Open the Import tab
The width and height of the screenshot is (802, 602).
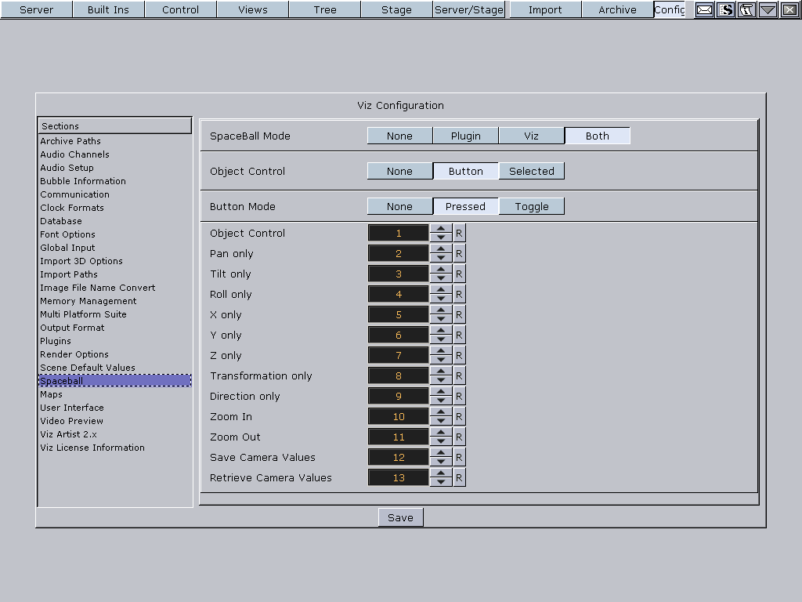pyautogui.click(x=545, y=9)
